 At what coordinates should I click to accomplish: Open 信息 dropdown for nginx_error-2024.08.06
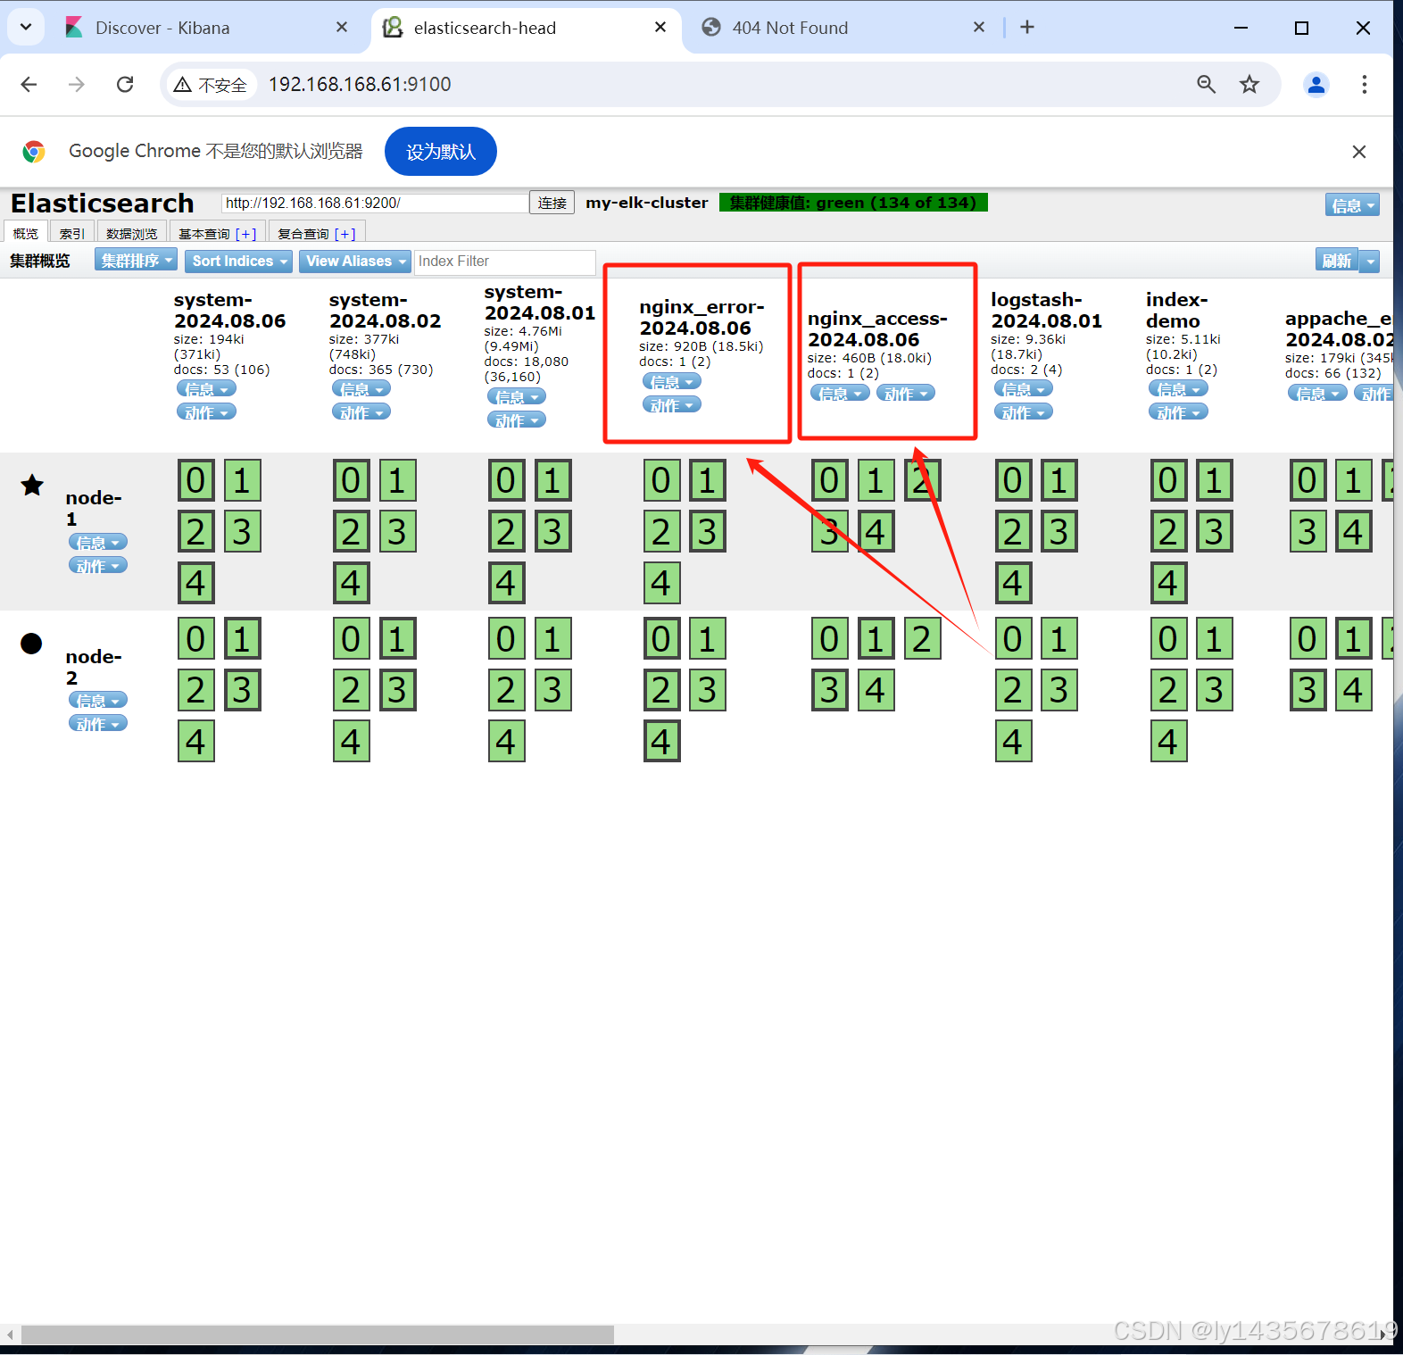(671, 381)
